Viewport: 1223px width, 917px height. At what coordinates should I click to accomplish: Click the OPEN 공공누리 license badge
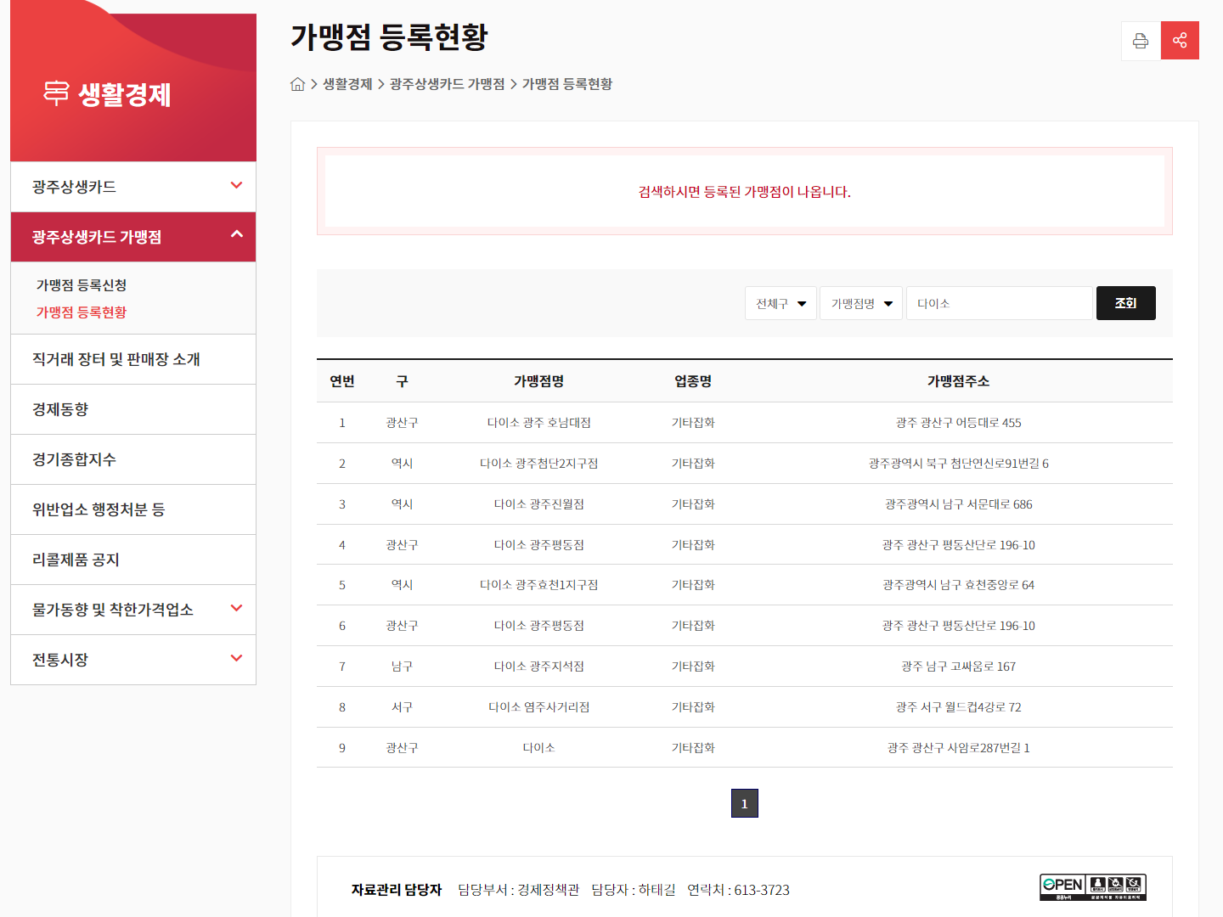click(1093, 887)
